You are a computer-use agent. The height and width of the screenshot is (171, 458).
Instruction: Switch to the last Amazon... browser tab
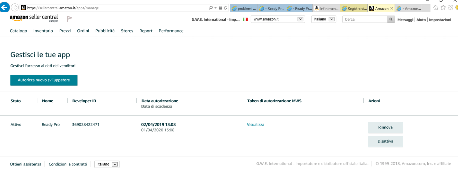point(409,8)
